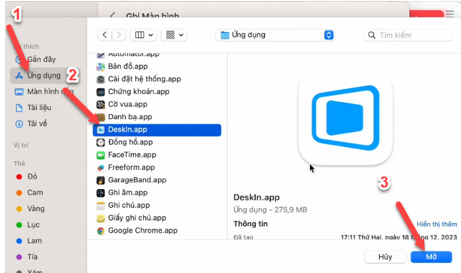This screenshot has height=273, width=461.
Task: Select Ghi âm.app in the list
Action: 157,193
